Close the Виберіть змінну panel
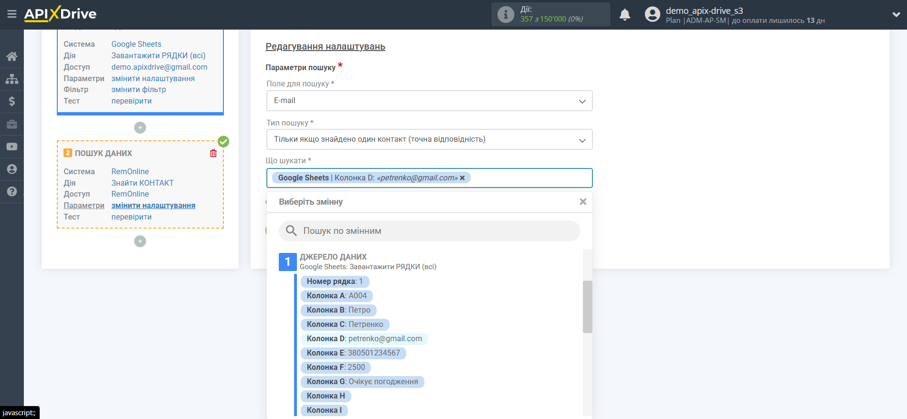Image resolution: width=907 pixels, height=419 pixels. click(x=583, y=201)
